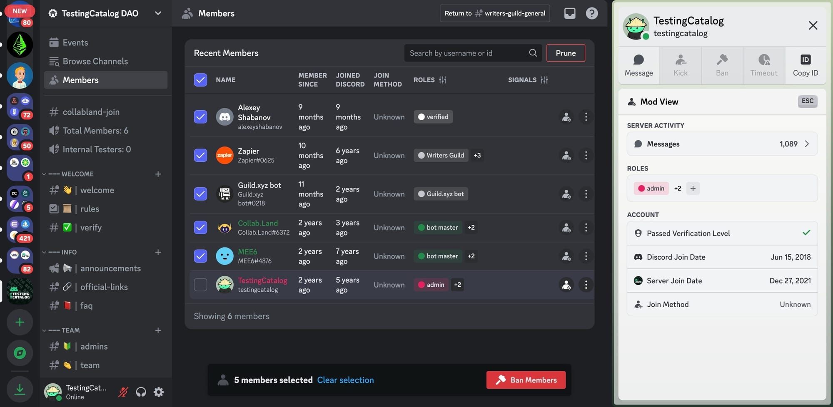Switch to Browse Channels

pos(95,61)
